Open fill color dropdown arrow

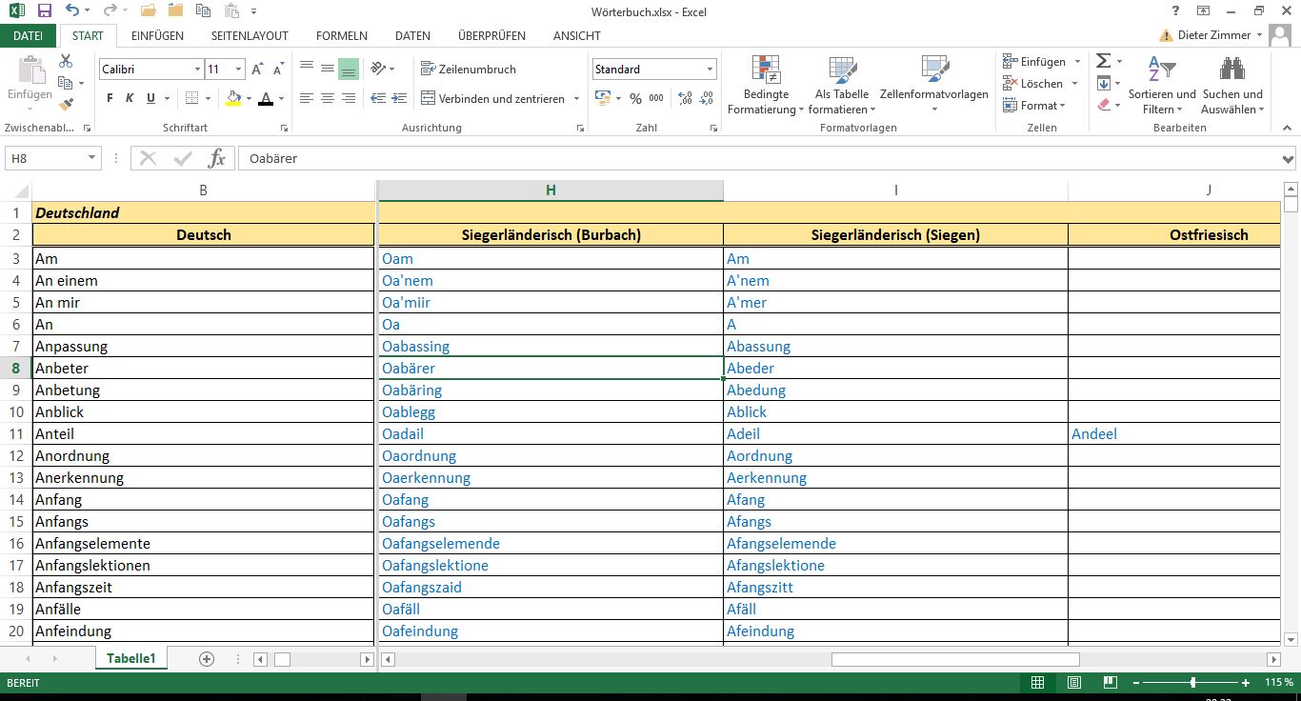point(249,99)
